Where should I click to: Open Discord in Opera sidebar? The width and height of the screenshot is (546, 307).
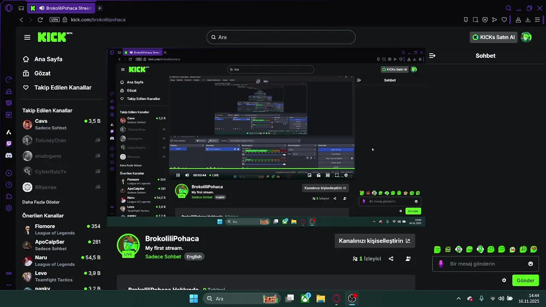coord(9,156)
